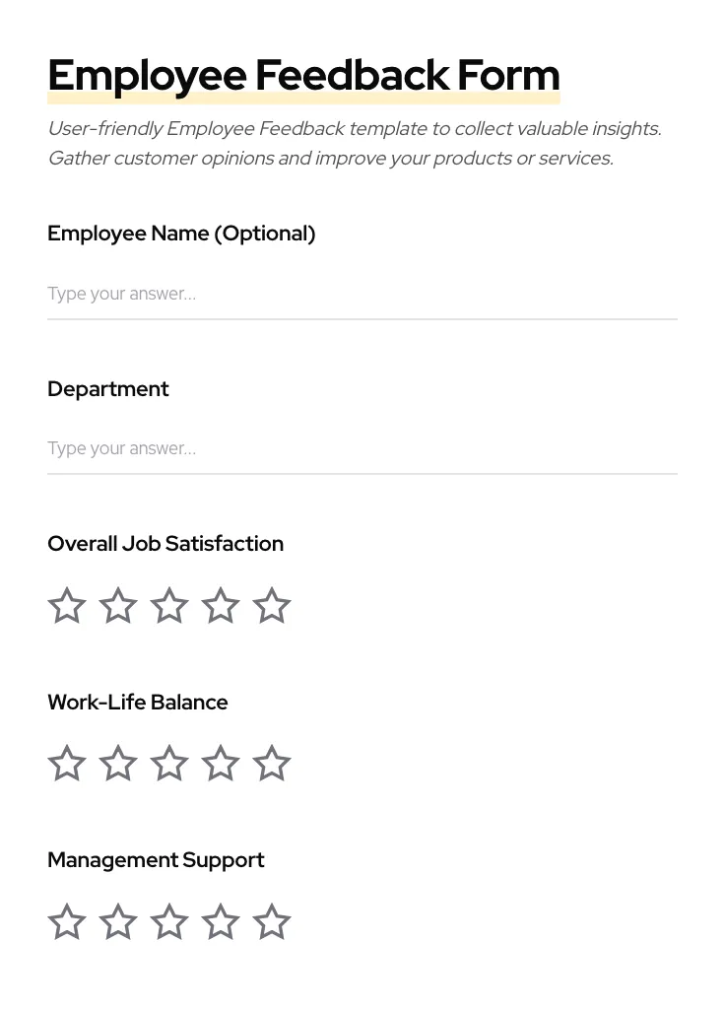Click the Employee Feedback Form title

(303, 75)
